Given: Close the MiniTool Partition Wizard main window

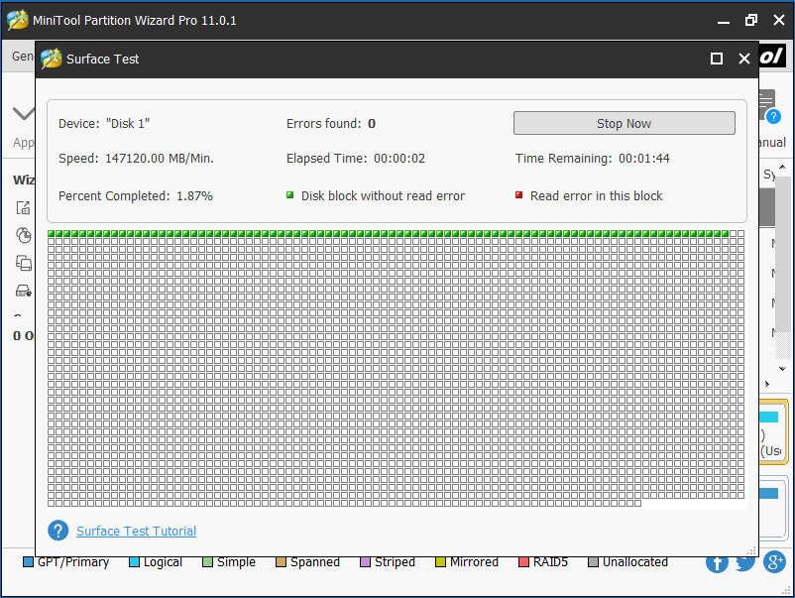Looking at the screenshot, I should tap(779, 20).
